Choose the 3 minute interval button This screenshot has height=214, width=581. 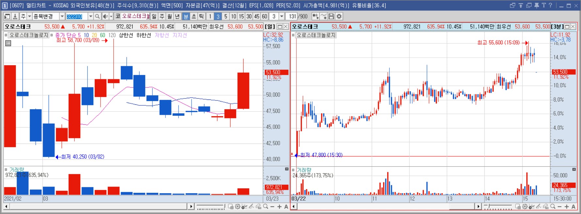[218, 16]
